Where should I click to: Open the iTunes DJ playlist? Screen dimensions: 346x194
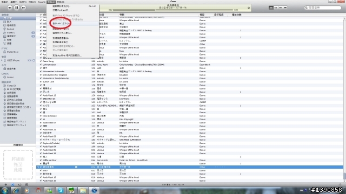tap(11, 86)
